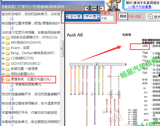Screen dimensions: 160x126
Task: Open 制动踏板位置传感器 tree entry
Action: tap(31, 23)
